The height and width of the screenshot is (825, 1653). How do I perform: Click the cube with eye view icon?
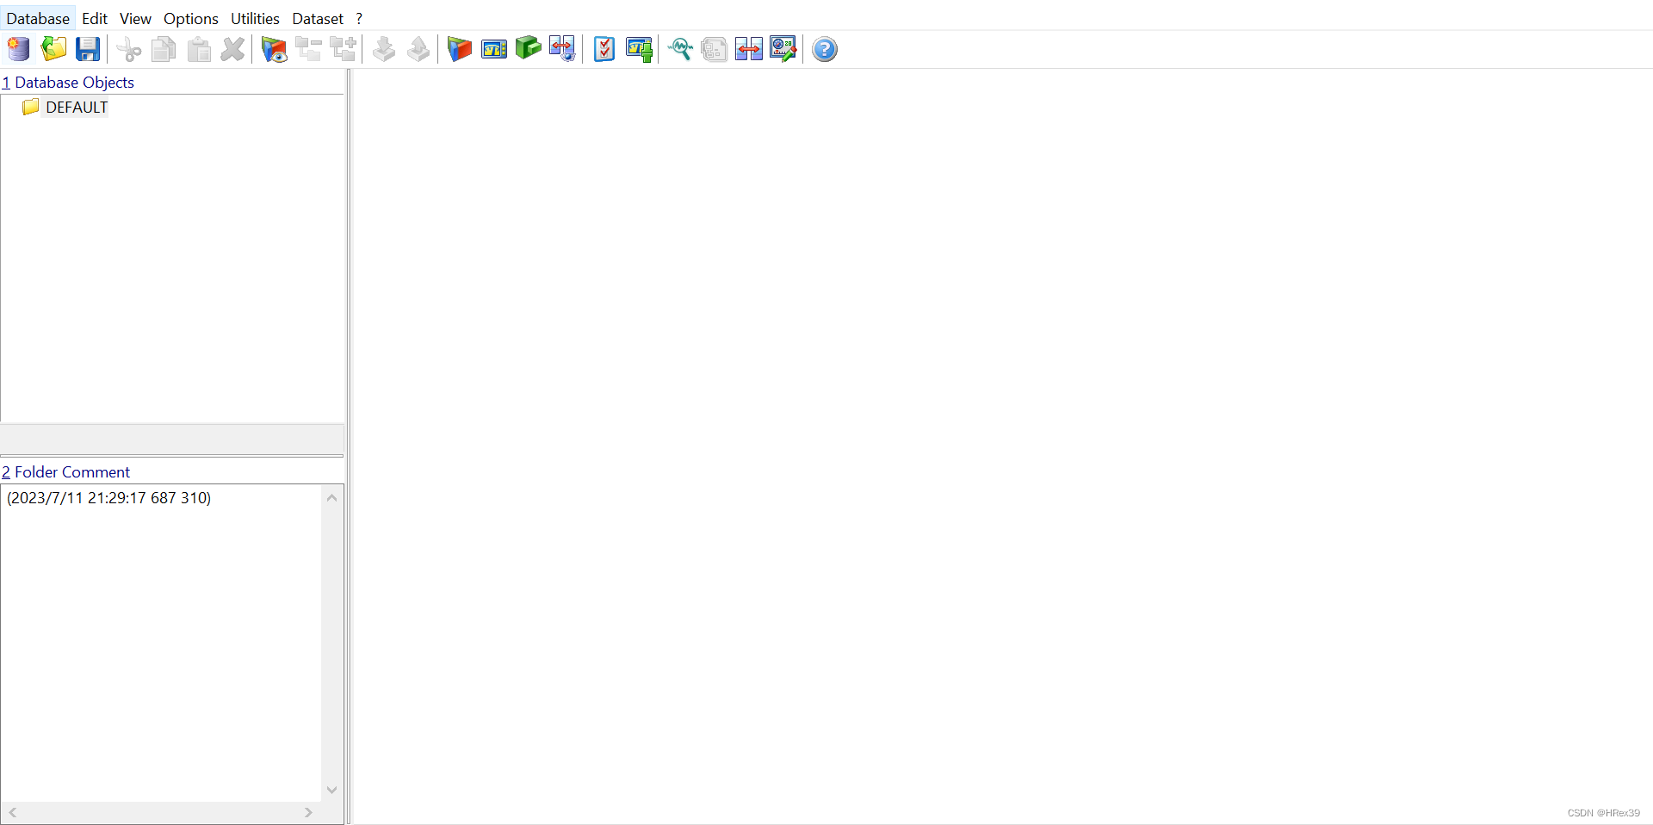coord(274,49)
